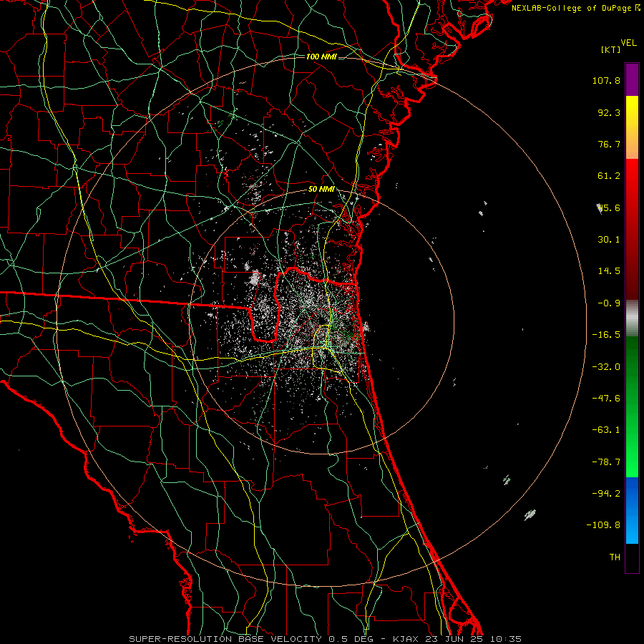Click the -78.7 velocity scale value

(x=606, y=462)
